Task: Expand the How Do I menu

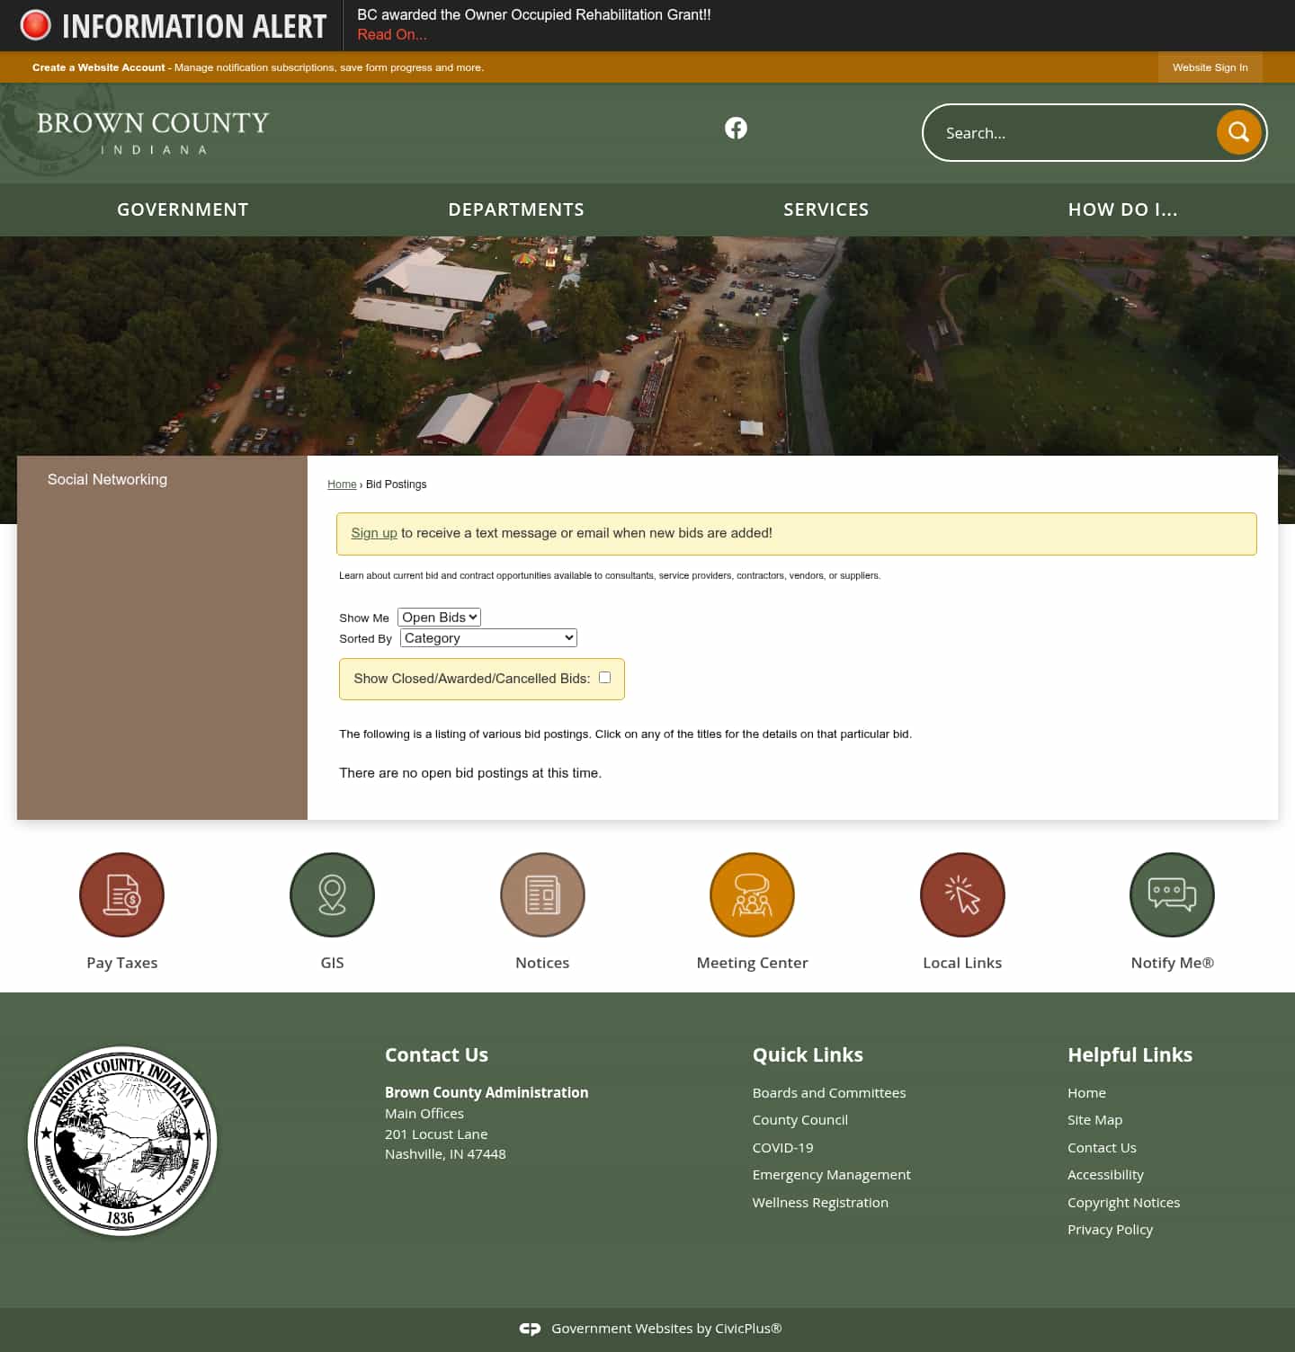Action: tap(1122, 209)
